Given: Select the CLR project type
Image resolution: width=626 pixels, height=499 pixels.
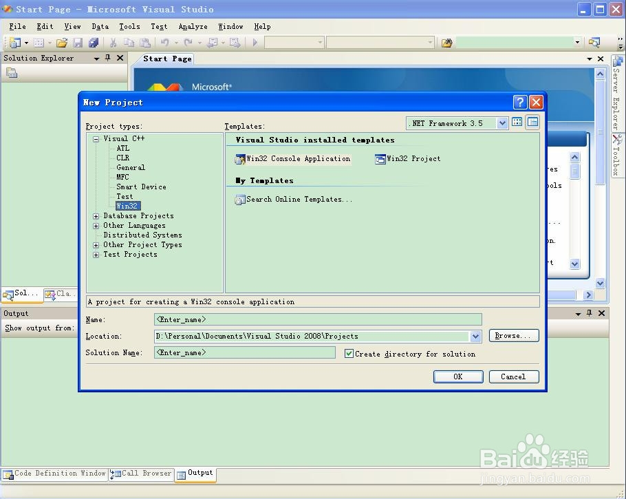Looking at the screenshot, I should coord(122,158).
